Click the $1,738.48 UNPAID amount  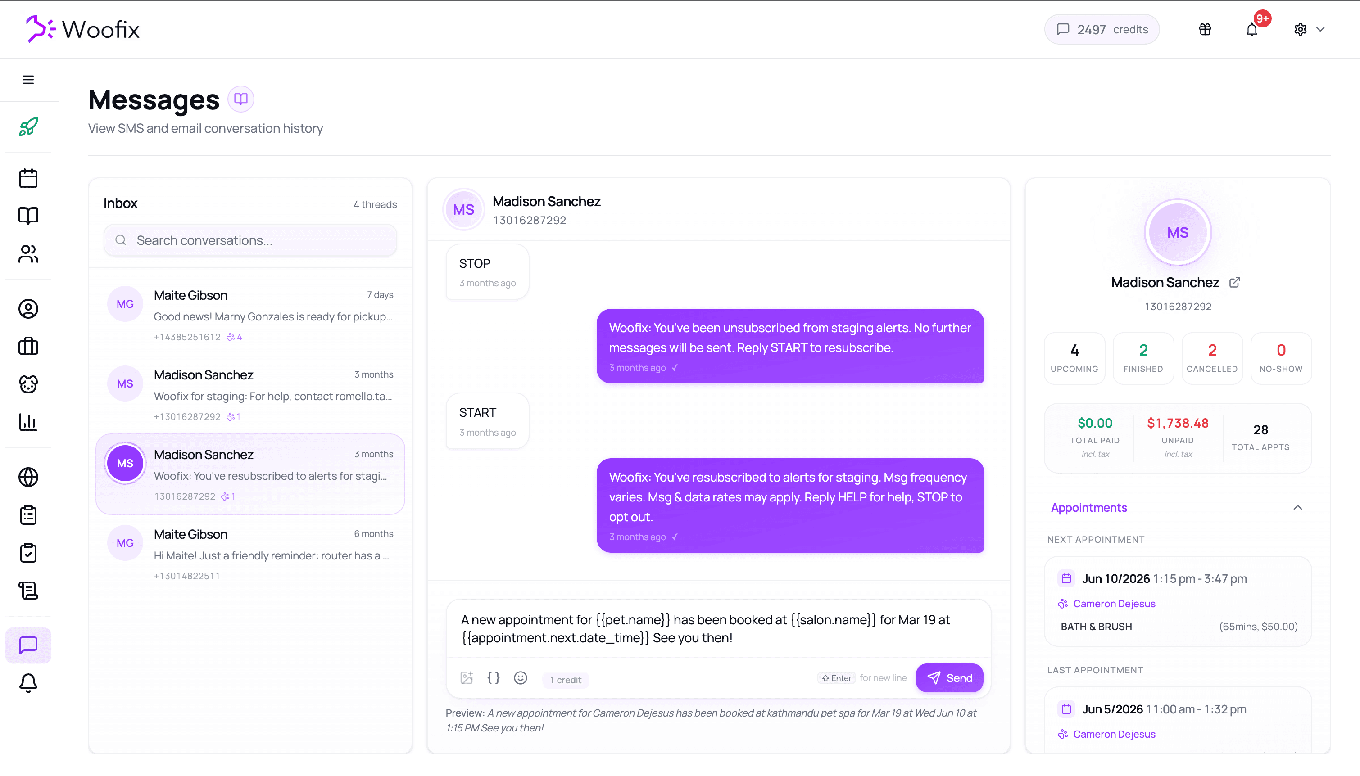tap(1178, 423)
